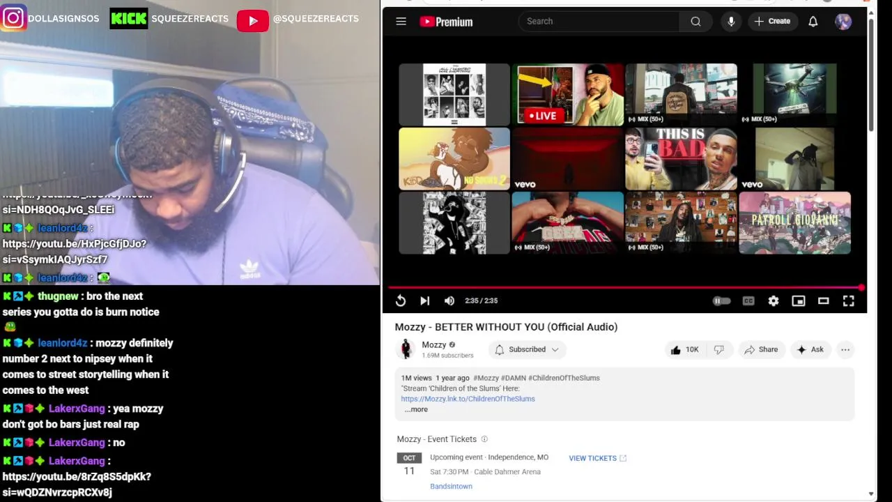Click the video title text
This screenshot has height=502, width=892.
coord(506,327)
